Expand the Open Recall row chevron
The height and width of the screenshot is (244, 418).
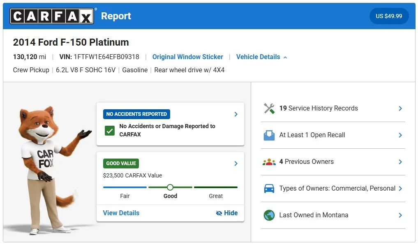click(x=400, y=135)
